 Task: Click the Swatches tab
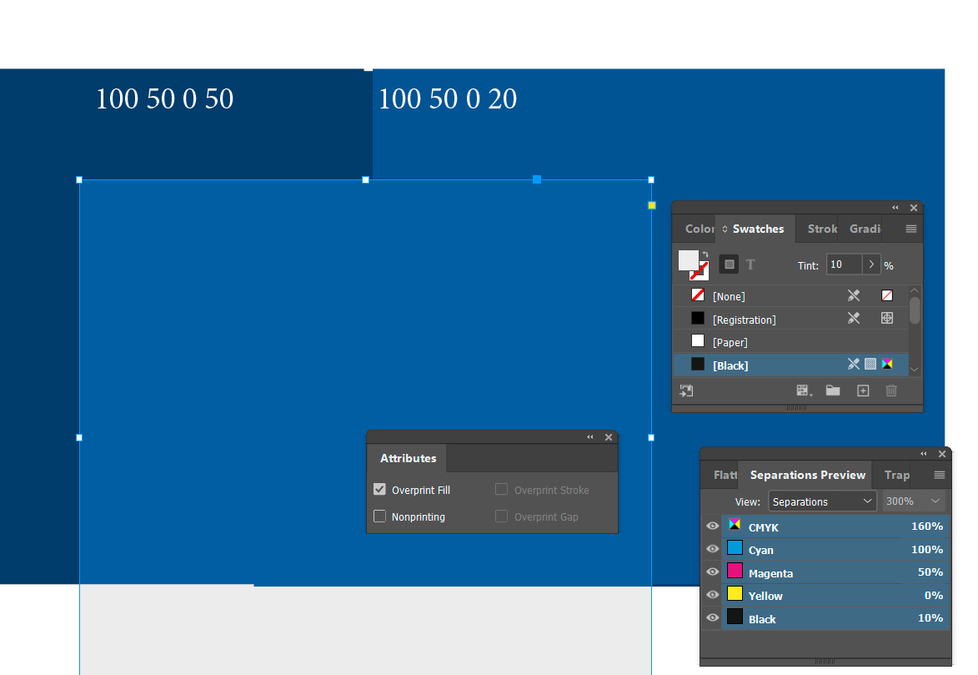pos(757,229)
